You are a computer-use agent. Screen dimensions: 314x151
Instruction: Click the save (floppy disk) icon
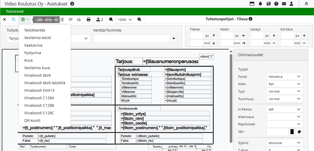click(x=13, y=19)
